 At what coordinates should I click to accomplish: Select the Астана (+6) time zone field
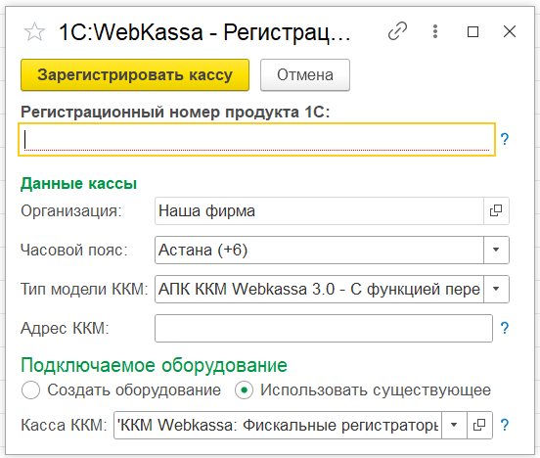pyautogui.click(x=319, y=250)
